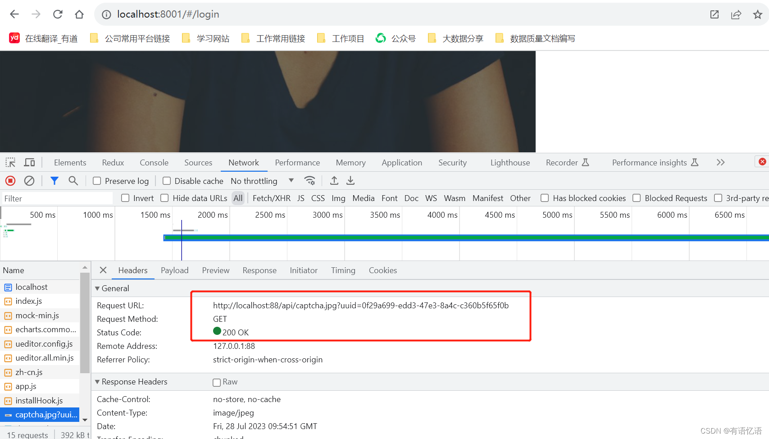The image size is (769, 439).
Task: Close the request details panel
Action: (x=103, y=270)
